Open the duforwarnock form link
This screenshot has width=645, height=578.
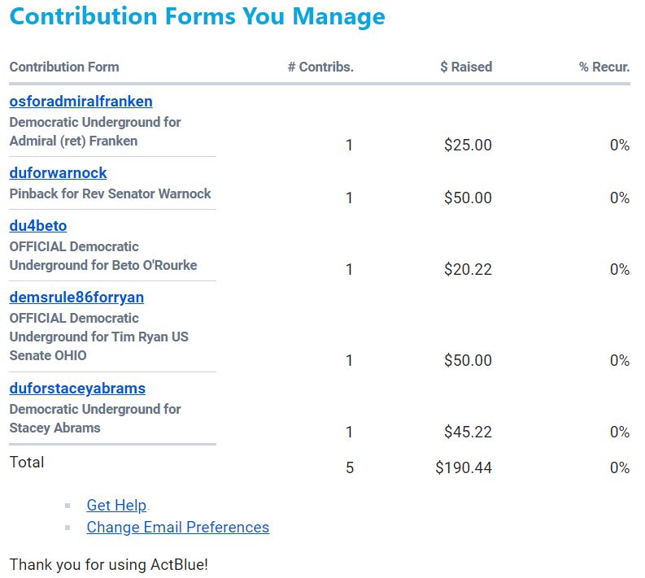tap(58, 173)
